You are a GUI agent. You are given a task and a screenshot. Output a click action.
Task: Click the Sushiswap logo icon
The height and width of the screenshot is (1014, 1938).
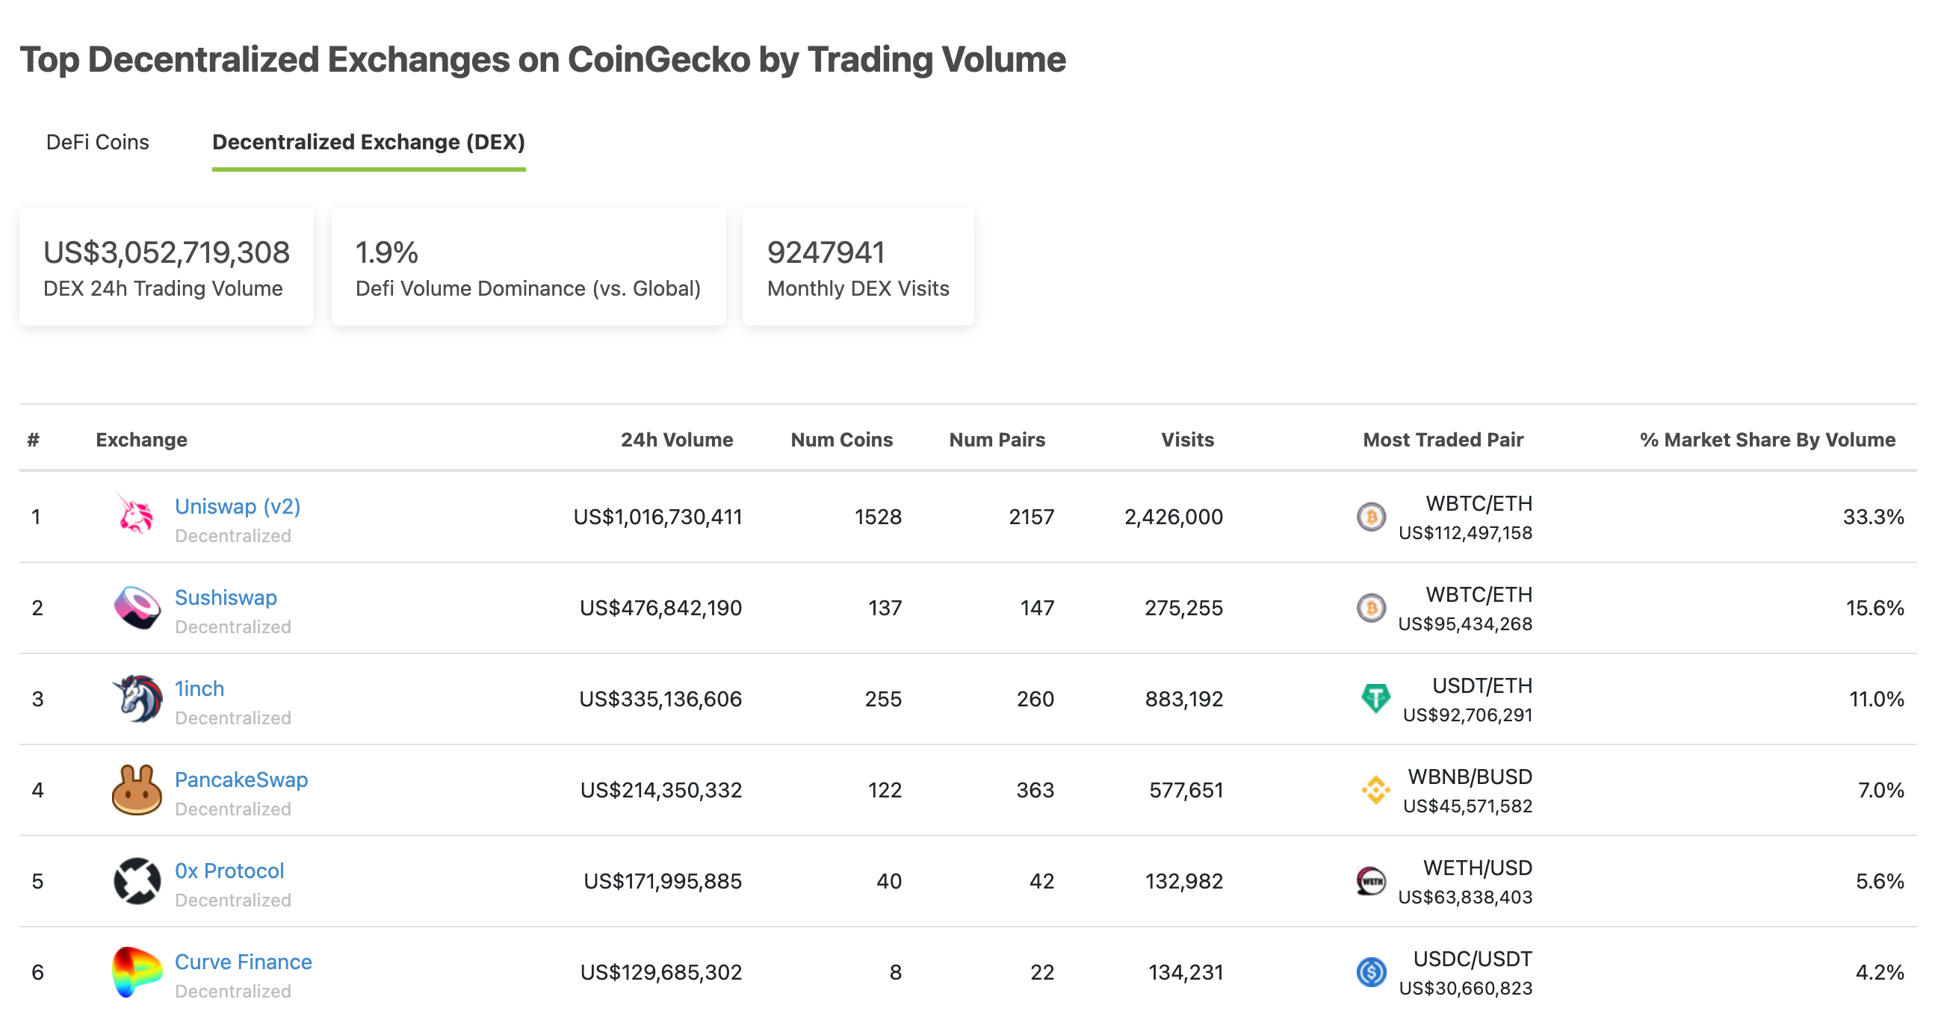point(136,607)
